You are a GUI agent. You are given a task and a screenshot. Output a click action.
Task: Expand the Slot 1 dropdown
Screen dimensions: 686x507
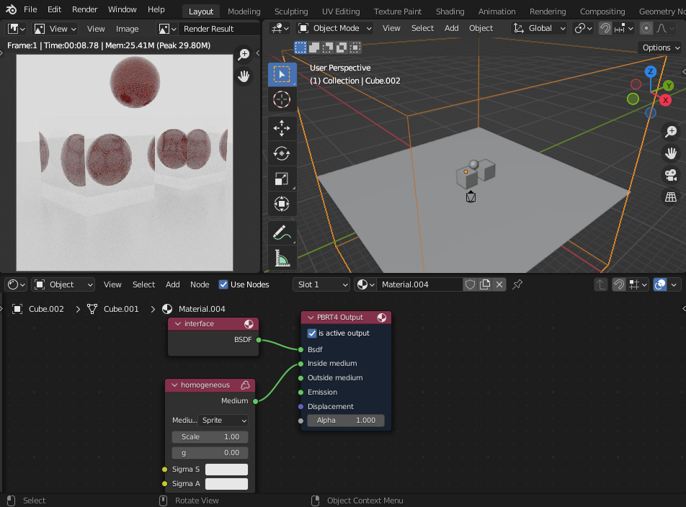pos(321,284)
